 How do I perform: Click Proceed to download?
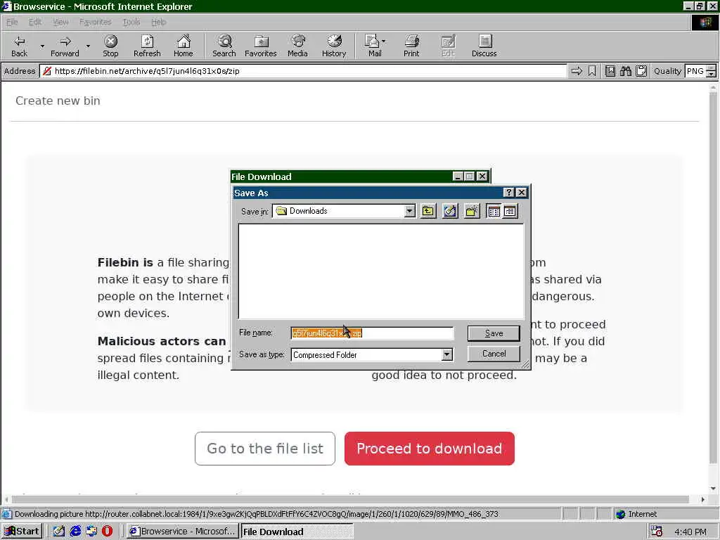(430, 449)
